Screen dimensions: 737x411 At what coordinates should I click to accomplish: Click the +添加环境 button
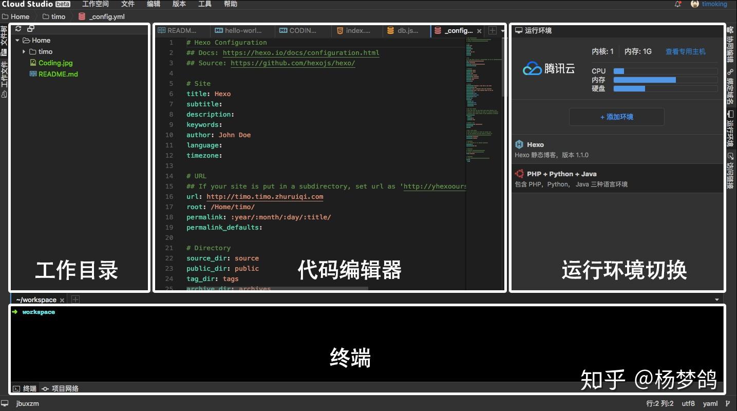point(616,117)
